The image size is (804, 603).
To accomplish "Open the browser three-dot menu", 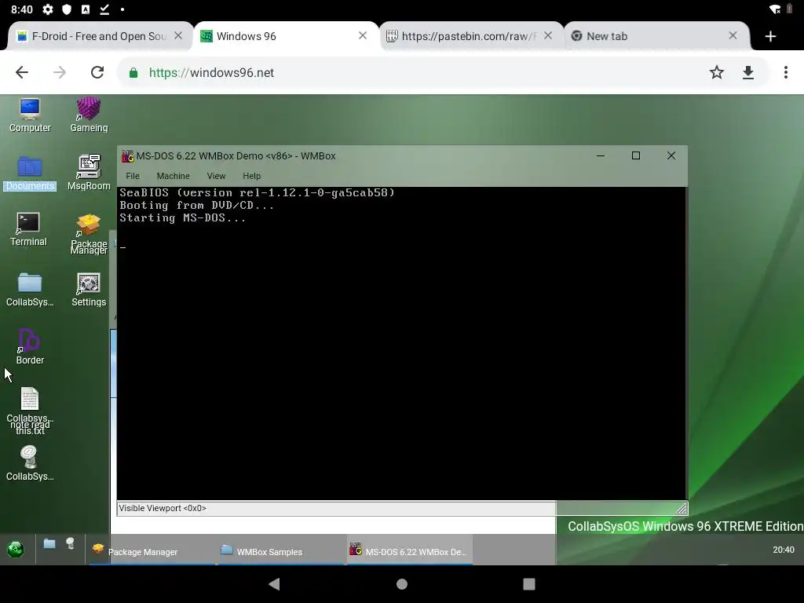I will pos(785,72).
